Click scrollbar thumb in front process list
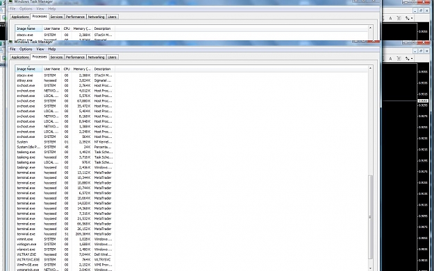 point(370,217)
